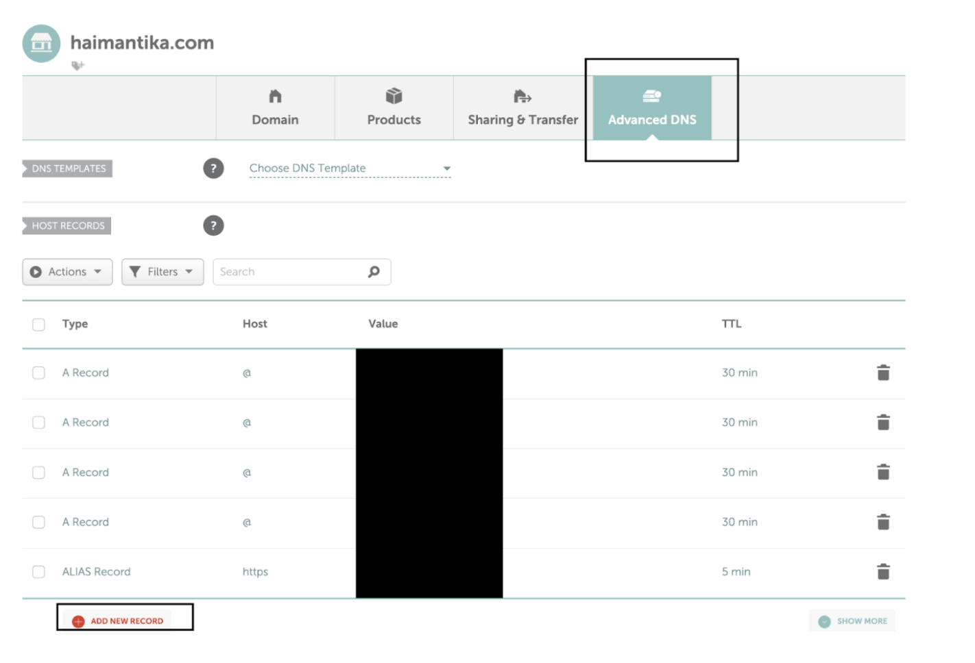Image resolution: width=975 pixels, height=663 pixels.
Task: Click the https host value
Action: [x=255, y=572]
